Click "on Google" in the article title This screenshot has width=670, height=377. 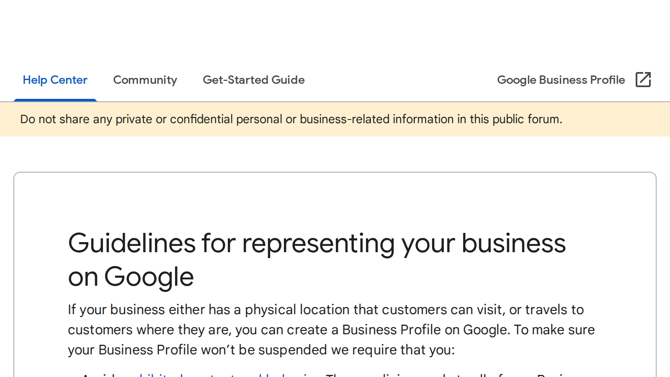[131, 277]
